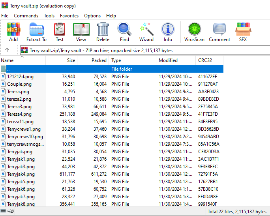Select file Terryjak6.png
The image size is (270, 216).
[x=21, y=189]
